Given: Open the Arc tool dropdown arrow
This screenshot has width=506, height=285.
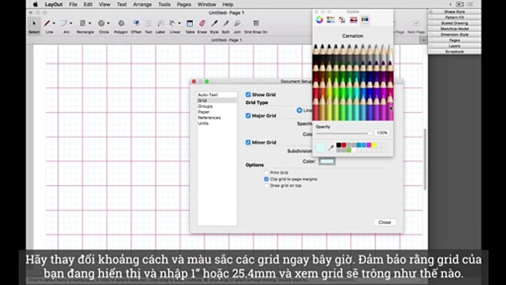Looking at the screenshot, I should pos(70,23).
